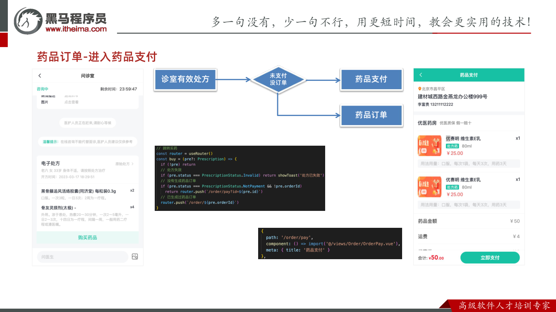The image size is (556, 312).
Task: Click the image upload icon beside 问医生 field
Action: pos(135,257)
